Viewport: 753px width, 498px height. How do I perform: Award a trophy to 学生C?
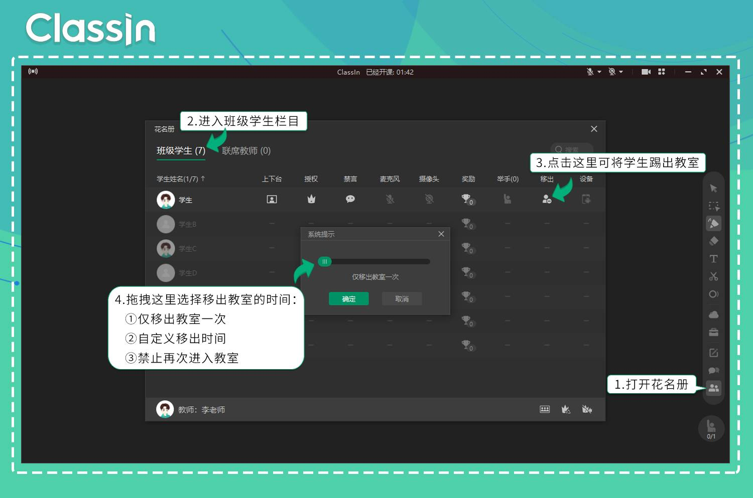pyautogui.click(x=467, y=248)
